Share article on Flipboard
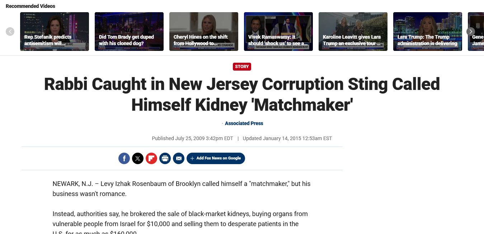 coord(151,158)
